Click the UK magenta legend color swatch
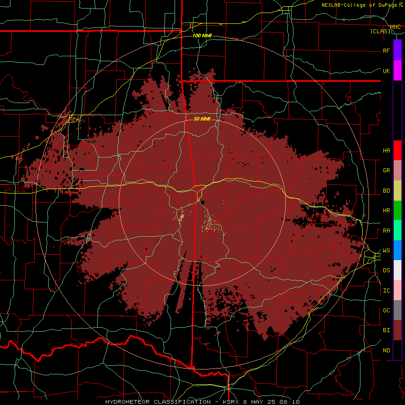This screenshot has height=405, width=405. pos(397,71)
